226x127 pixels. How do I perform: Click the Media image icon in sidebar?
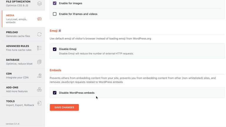tap(39, 19)
